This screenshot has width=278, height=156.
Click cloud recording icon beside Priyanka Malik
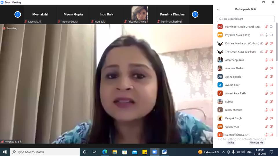point(262,35)
